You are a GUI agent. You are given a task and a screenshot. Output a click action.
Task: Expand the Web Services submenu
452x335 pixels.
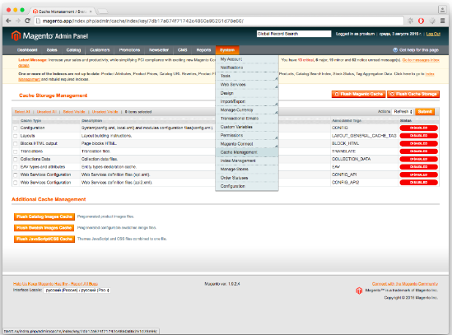247,85
